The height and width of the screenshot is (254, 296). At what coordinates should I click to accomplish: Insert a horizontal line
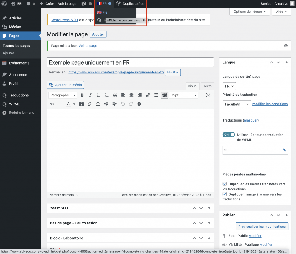pyautogui.click(x=60, y=104)
